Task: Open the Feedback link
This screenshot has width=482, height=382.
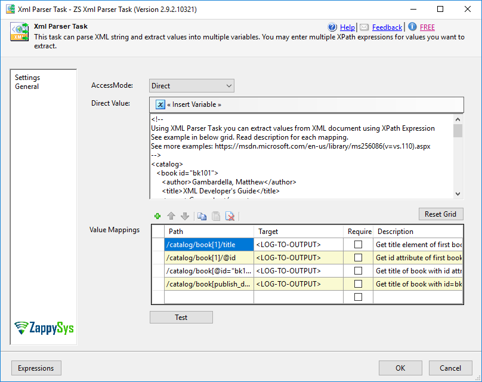Action: point(387,27)
